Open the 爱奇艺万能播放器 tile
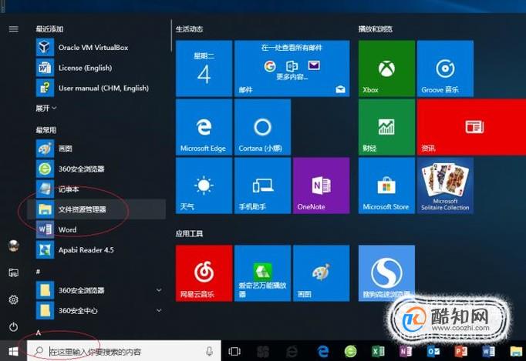 262,273
